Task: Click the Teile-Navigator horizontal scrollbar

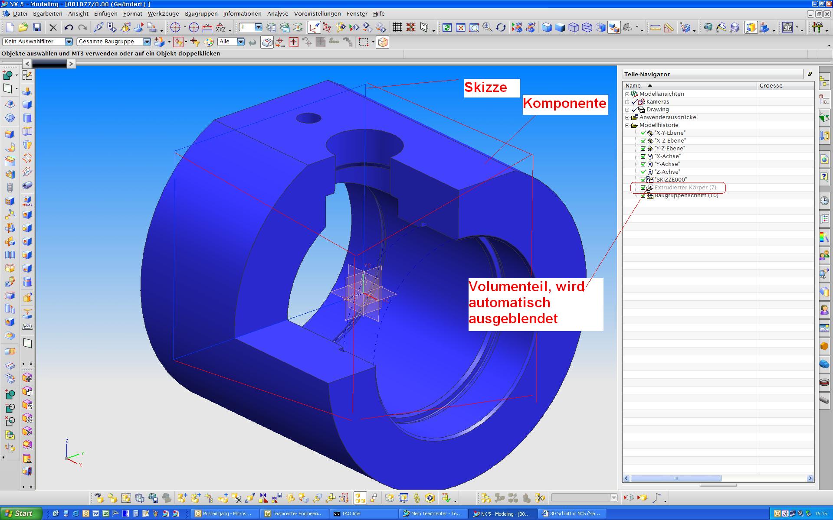Action: tap(676, 478)
